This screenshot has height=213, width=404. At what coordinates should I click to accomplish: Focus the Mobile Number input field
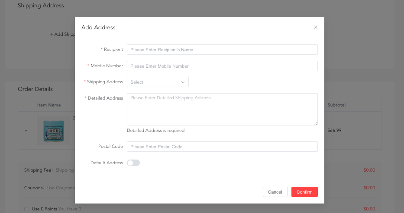[222, 66]
